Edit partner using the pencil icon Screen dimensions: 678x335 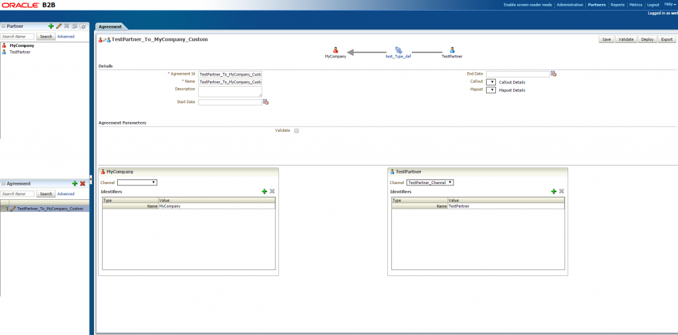[x=59, y=26]
